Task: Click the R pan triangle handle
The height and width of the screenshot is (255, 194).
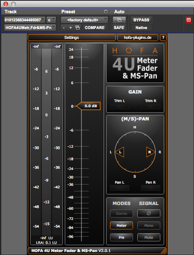Action: tap(151, 152)
